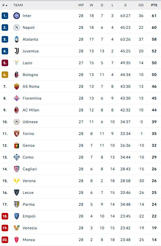Open the Venezia team logo

[x=17, y=228]
